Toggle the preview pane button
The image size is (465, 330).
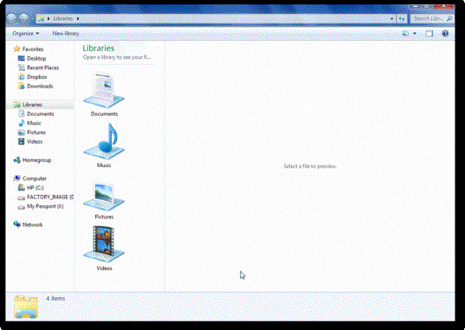pyautogui.click(x=429, y=34)
